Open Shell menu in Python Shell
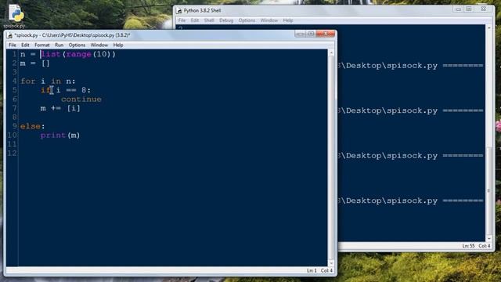The height and width of the screenshot is (282, 501). [x=209, y=20]
